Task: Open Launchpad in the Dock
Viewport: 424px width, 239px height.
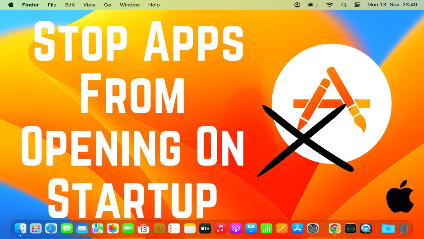Action: pyautogui.click(x=36, y=228)
